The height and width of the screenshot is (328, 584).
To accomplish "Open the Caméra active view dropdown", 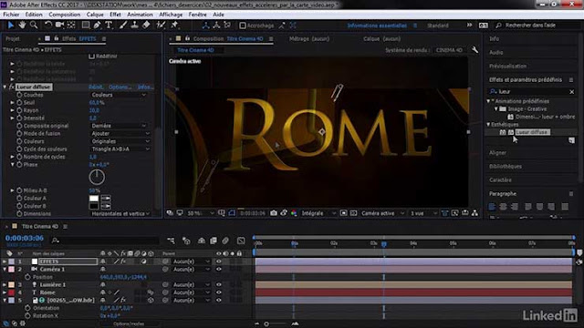I will pyautogui.click(x=382, y=213).
